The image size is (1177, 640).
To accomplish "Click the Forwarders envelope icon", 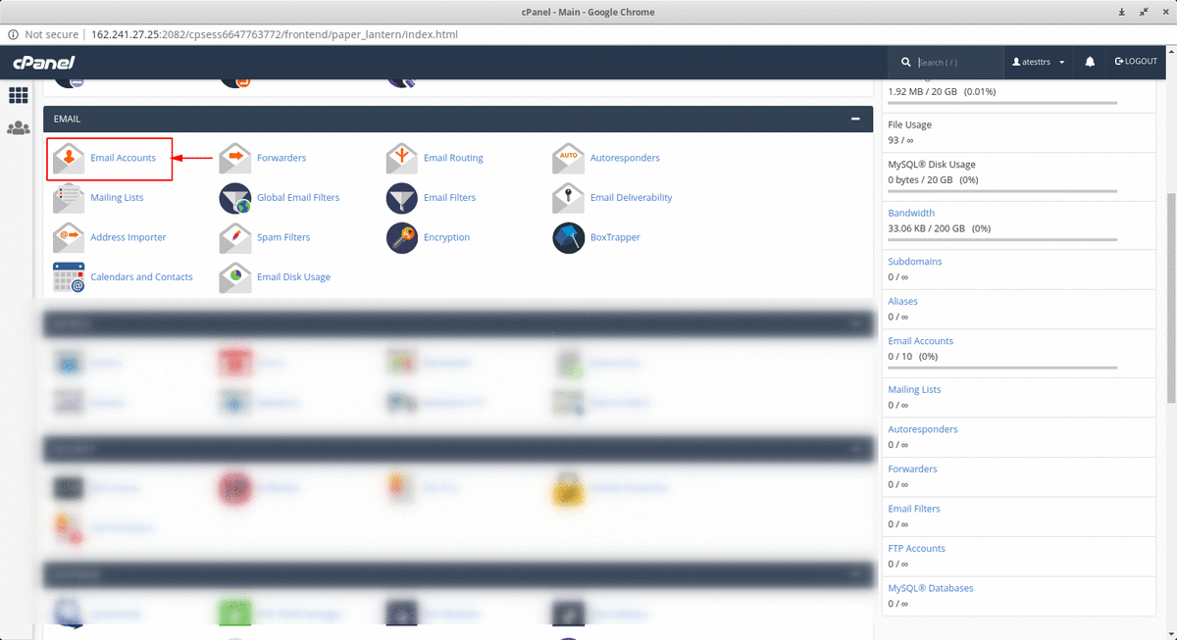I will (x=235, y=158).
